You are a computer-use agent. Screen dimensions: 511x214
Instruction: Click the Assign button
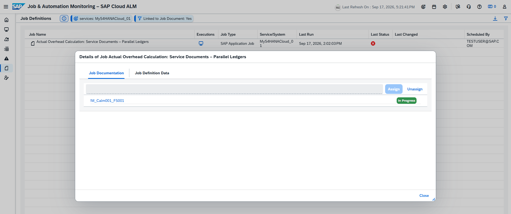pyautogui.click(x=394, y=89)
